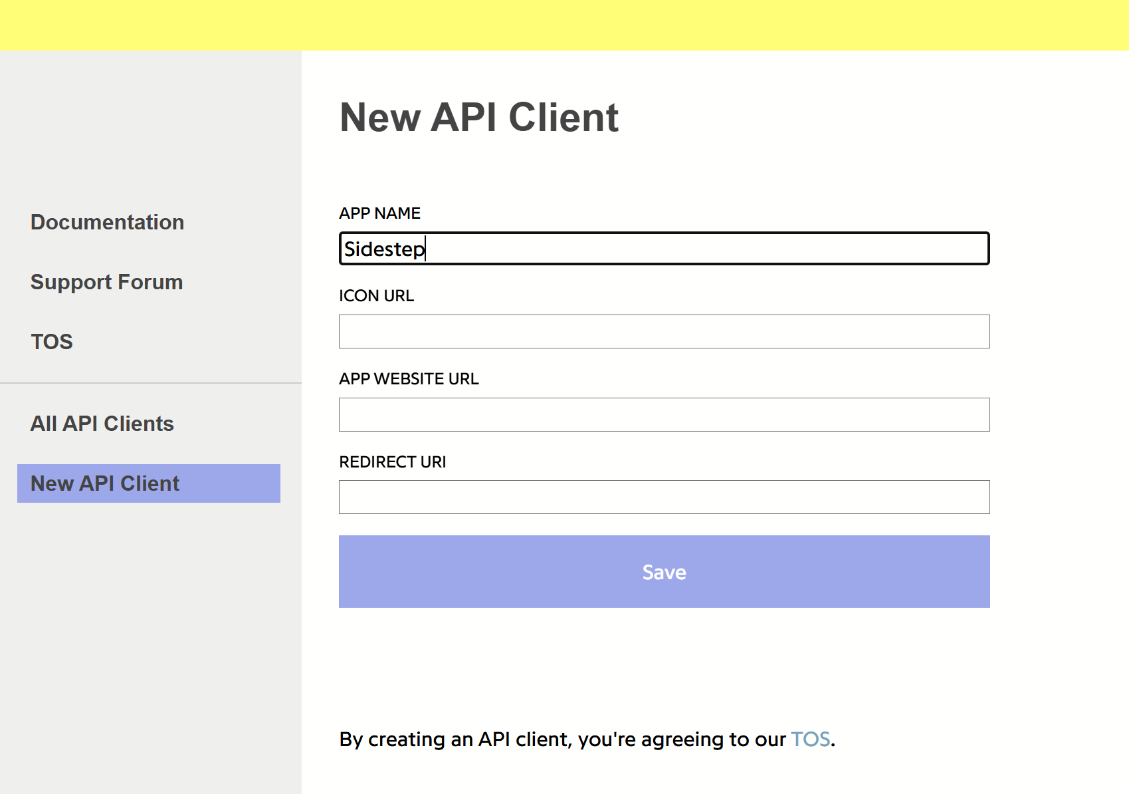Select New API Client sidebar item
The image size is (1129, 794).
click(149, 483)
